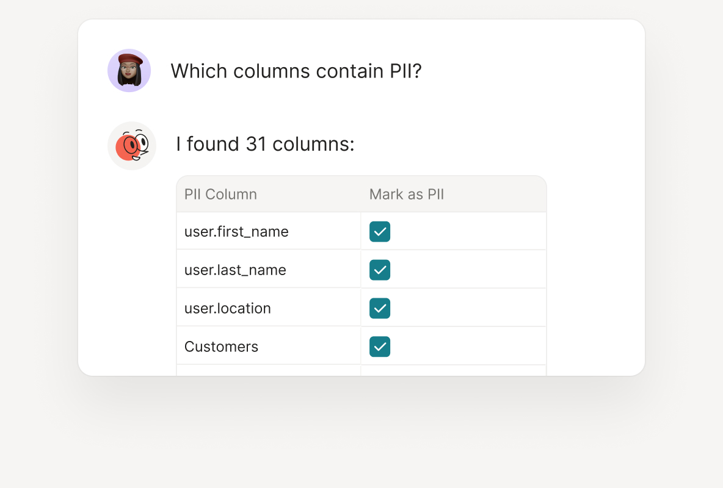This screenshot has height=488, width=723.
Task: Click the number 31 in the reply
Action: 256,145
